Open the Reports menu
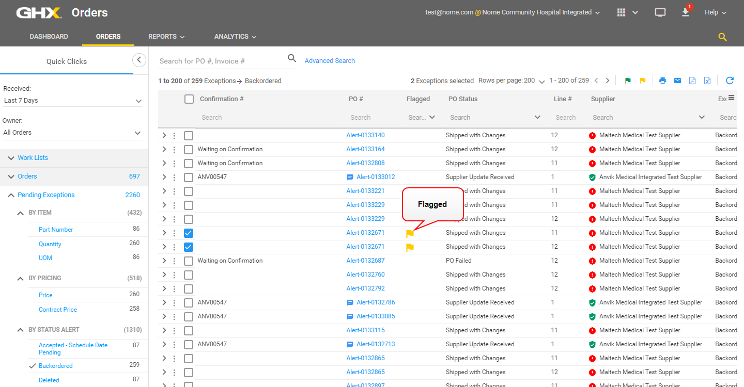Viewport: 744px width, 387px height. tap(166, 37)
